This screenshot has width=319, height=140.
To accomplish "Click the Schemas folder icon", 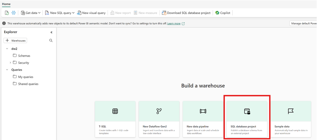I will tap(15, 55).
